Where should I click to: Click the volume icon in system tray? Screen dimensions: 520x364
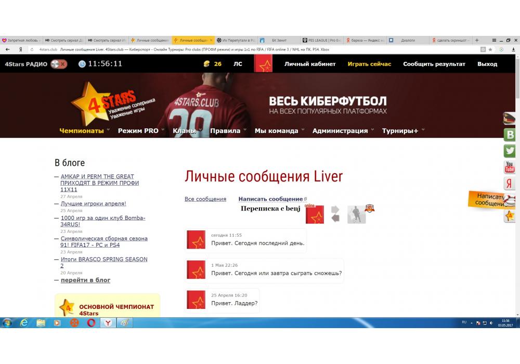[491, 323]
